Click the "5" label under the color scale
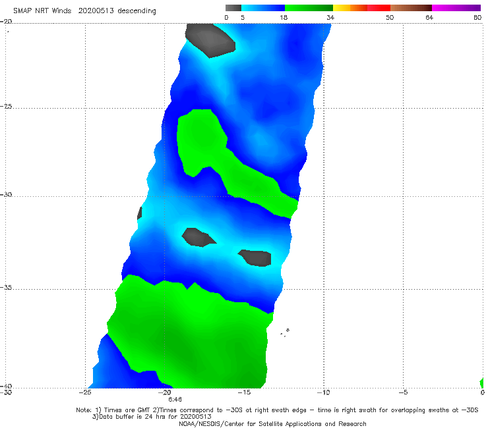The image size is (488, 428). [243, 18]
